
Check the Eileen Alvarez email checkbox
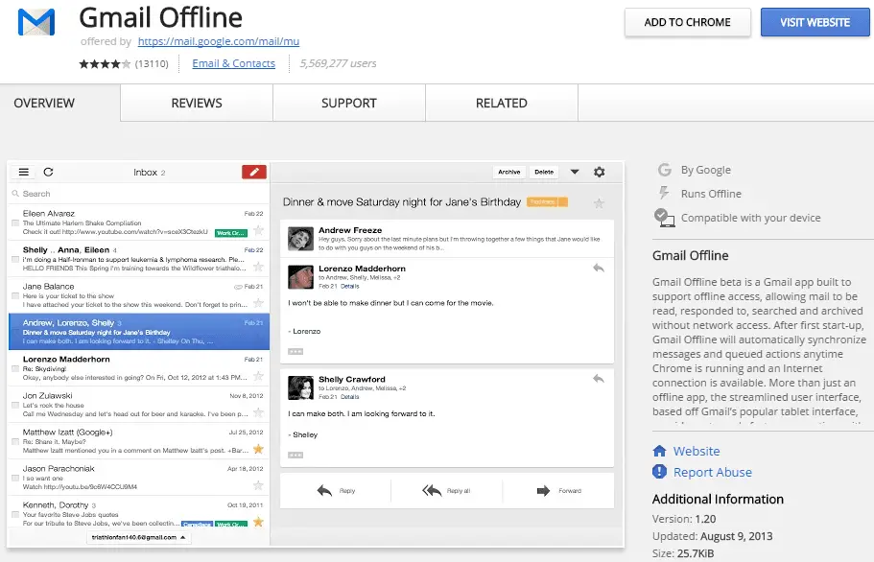coord(15,222)
